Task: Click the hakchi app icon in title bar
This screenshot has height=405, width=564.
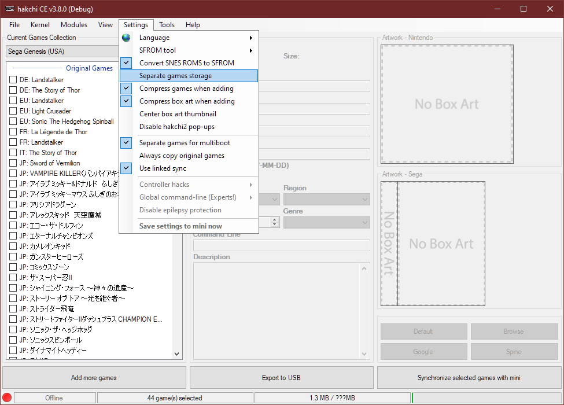Action: [10, 9]
